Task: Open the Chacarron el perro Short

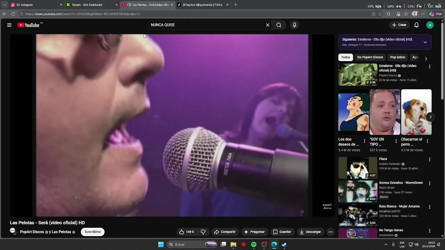Action: (416, 112)
